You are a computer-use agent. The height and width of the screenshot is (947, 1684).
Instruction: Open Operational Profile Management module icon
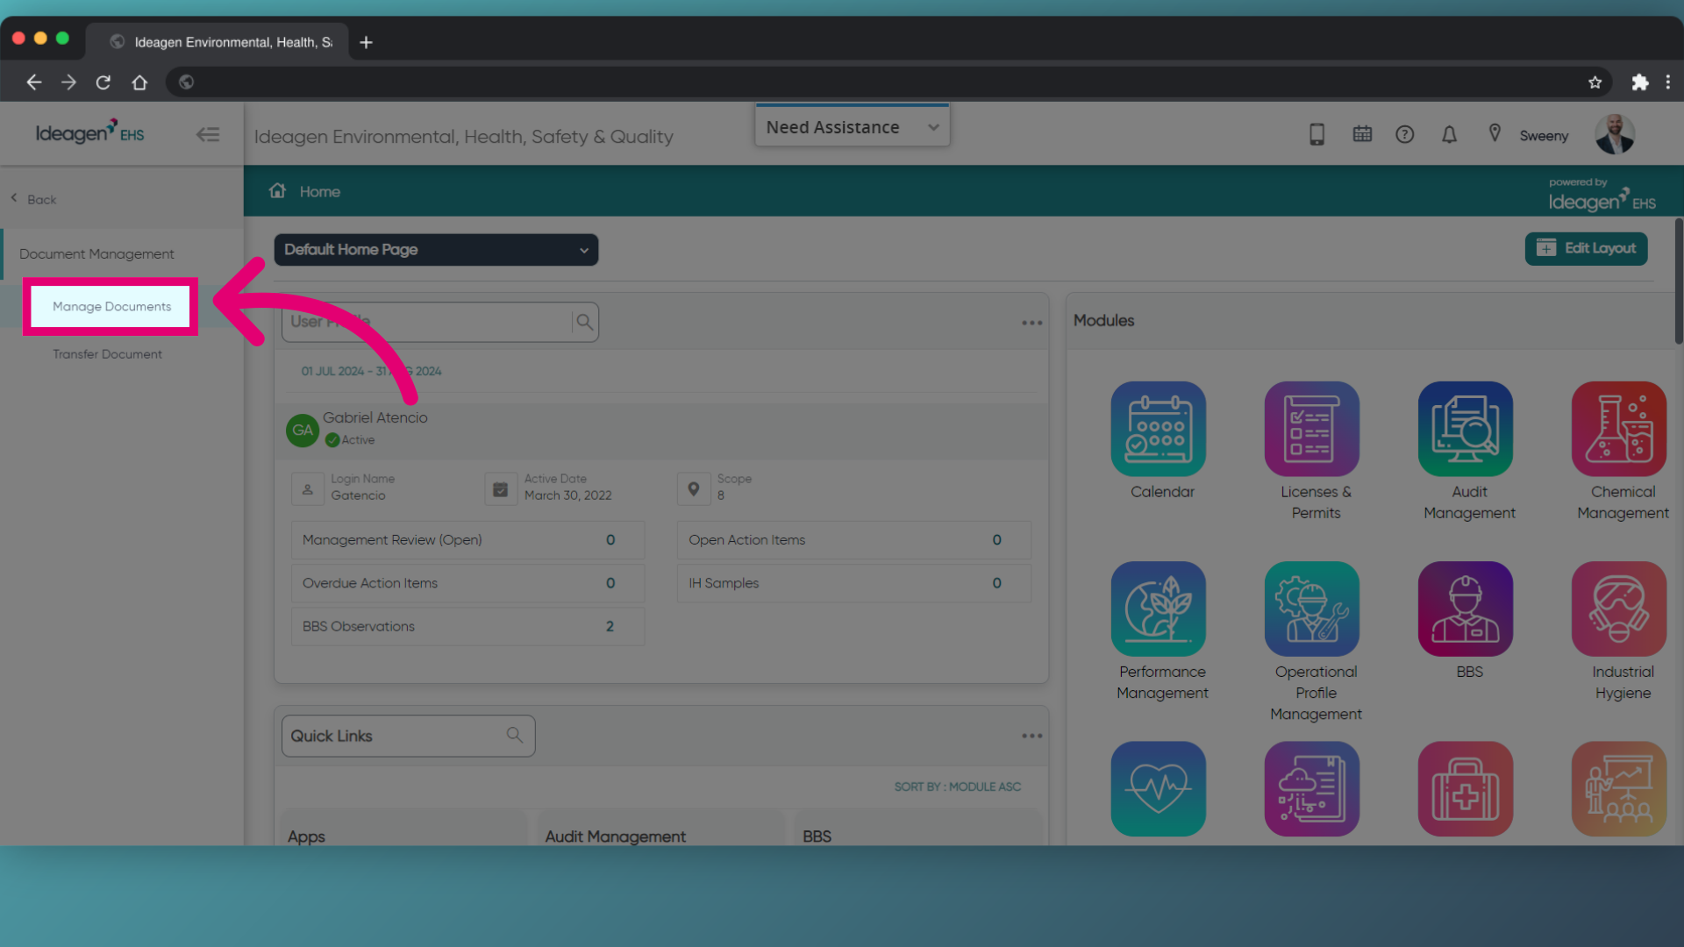click(x=1311, y=609)
